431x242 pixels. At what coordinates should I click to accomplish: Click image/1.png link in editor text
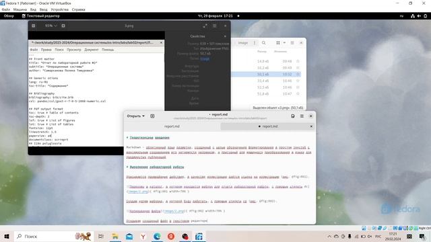click(x=138, y=191)
